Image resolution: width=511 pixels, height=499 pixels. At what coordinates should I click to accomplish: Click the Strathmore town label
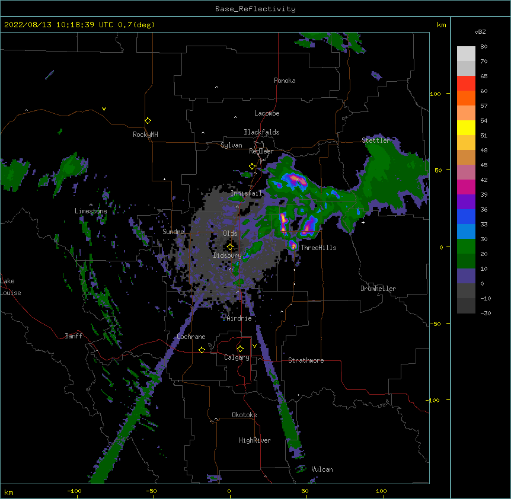(306, 360)
